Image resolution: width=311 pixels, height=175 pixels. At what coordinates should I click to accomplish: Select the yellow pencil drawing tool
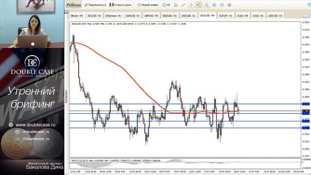(x=183, y=5)
